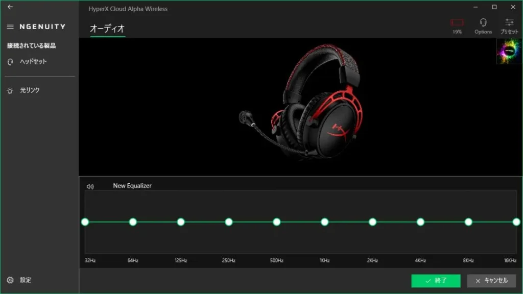The height and width of the screenshot is (294, 523).
Task: Mute audio with the speaker icon near the equalizer
Action: tap(90, 185)
